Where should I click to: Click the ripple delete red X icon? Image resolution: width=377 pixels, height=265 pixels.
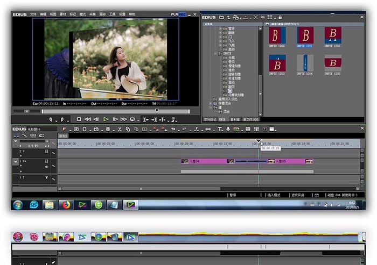[164, 129]
